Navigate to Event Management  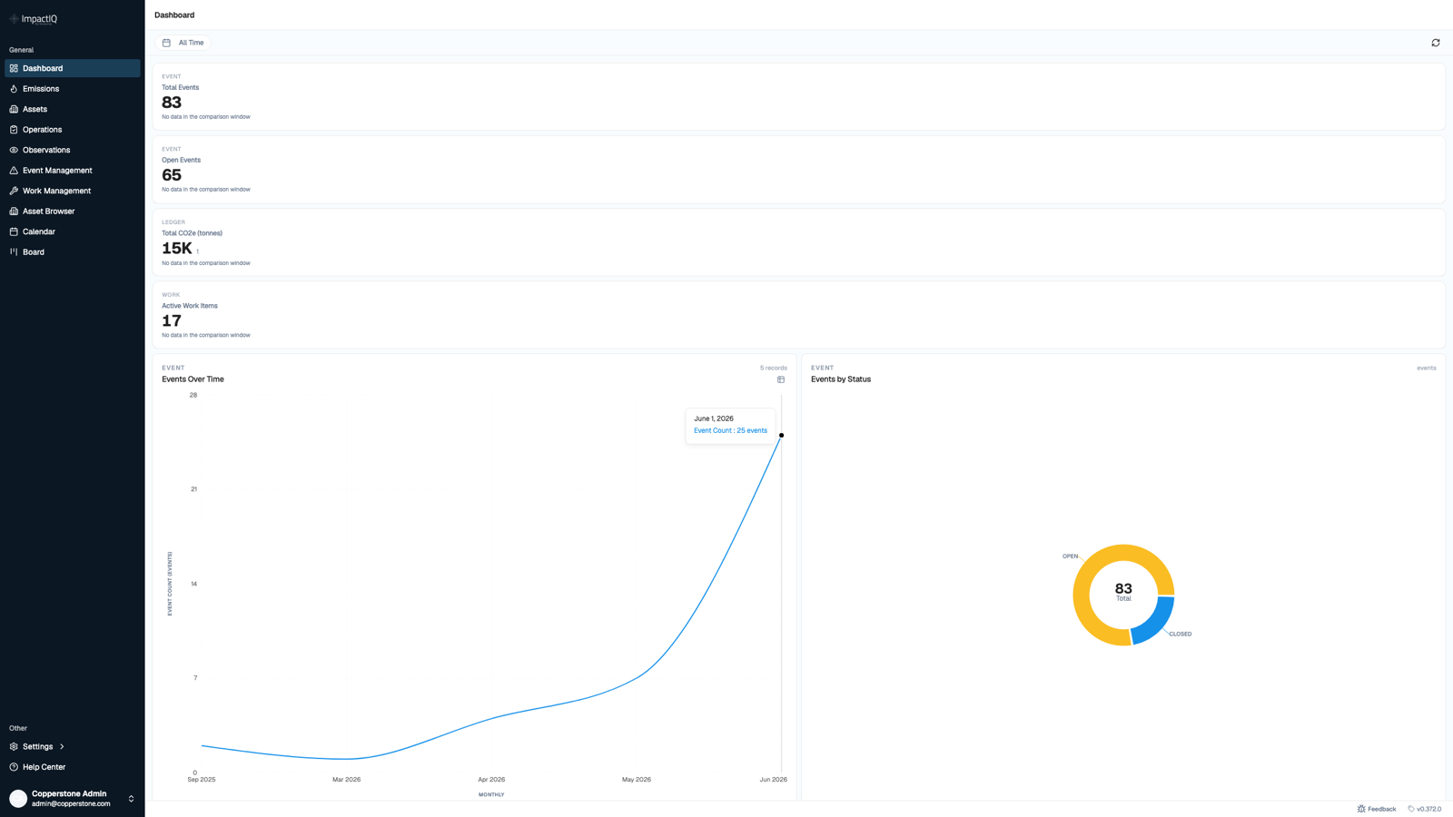(73, 171)
